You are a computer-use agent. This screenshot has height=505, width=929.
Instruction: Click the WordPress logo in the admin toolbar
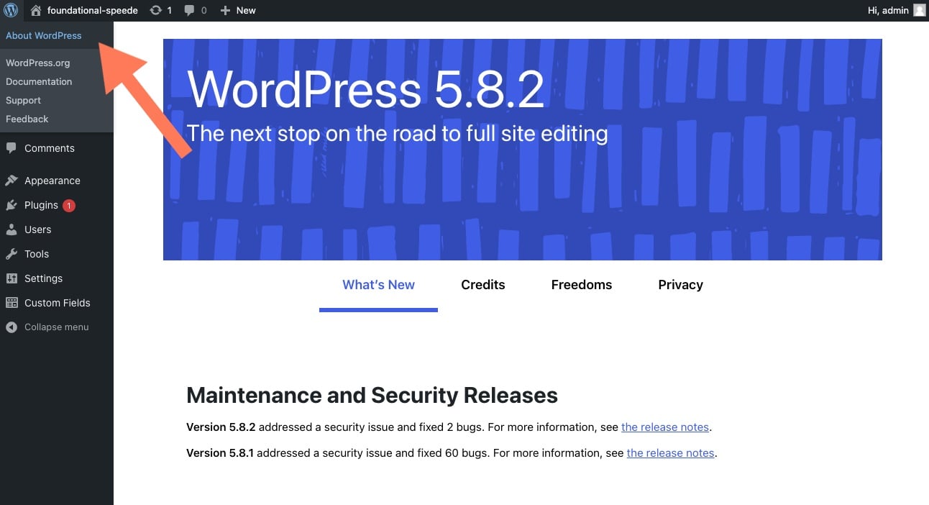(10, 10)
